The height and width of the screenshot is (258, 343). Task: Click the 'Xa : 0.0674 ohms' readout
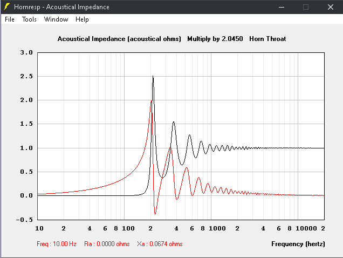pyautogui.click(x=160, y=244)
